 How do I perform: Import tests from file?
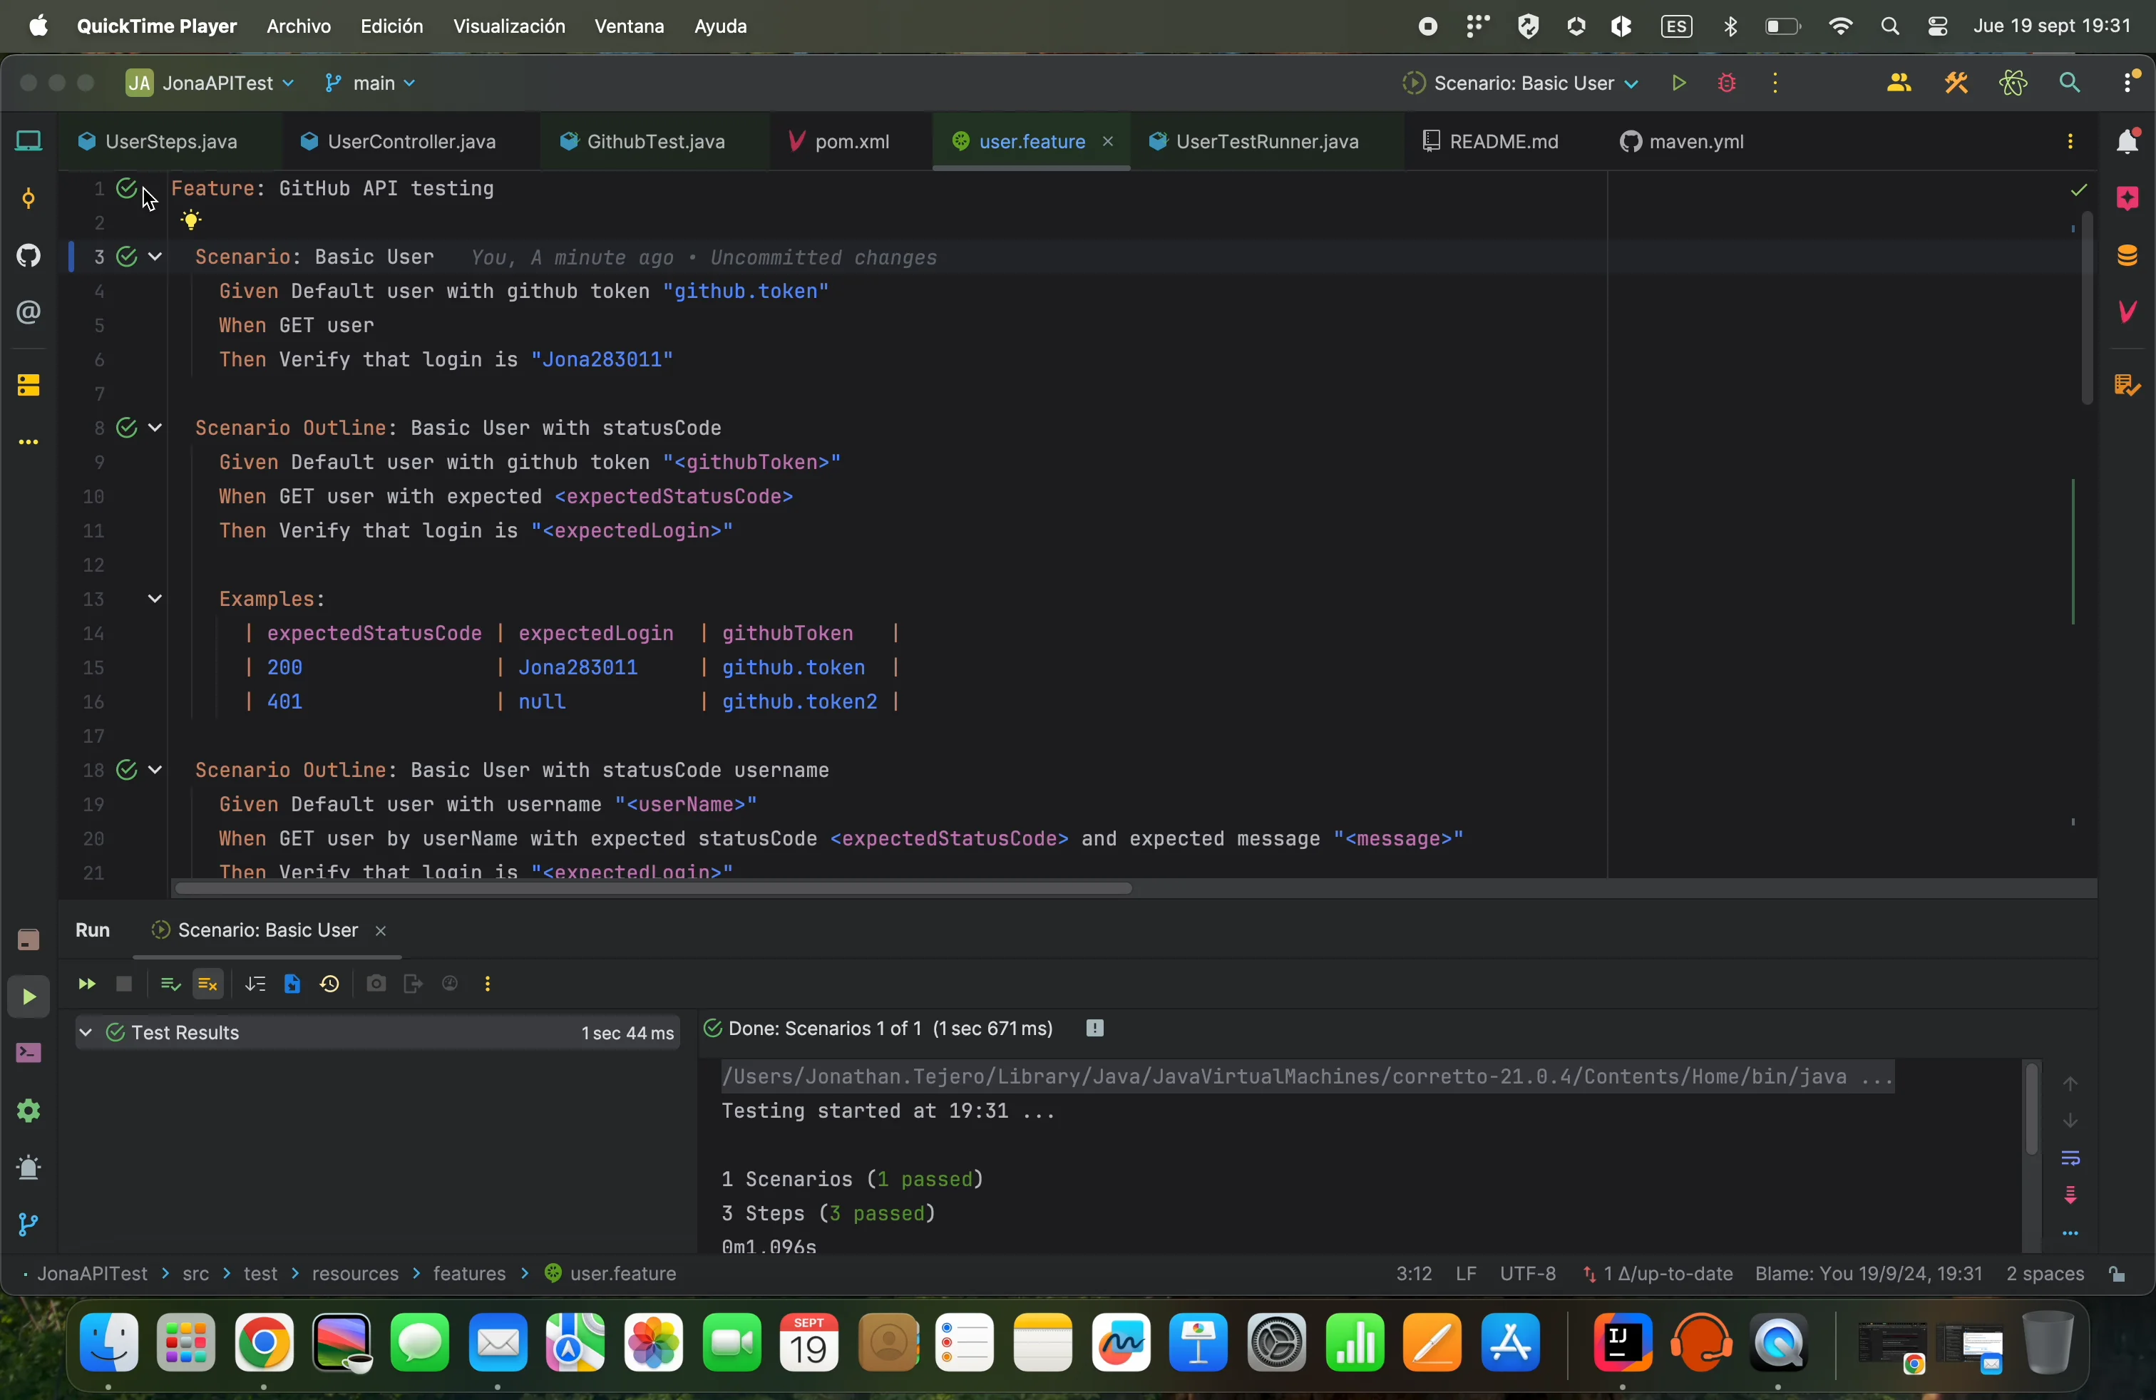pyautogui.click(x=292, y=984)
